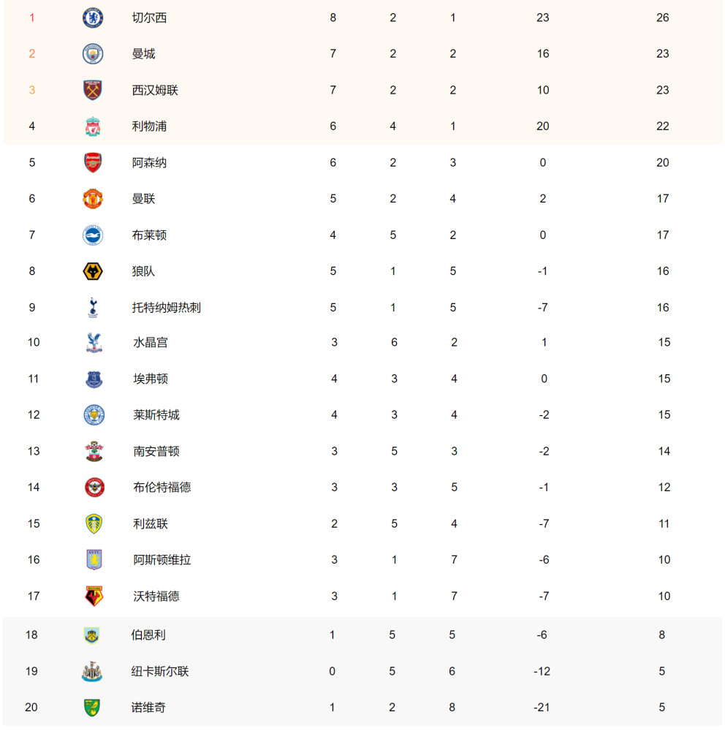Open team name 莱斯特城
The width and height of the screenshot is (725, 731).
156,415
